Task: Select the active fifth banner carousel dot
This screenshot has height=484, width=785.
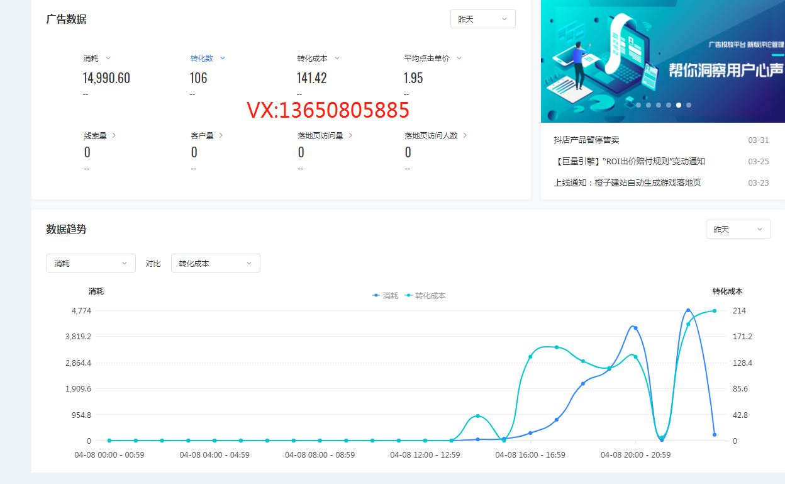Action: (679, 105)
